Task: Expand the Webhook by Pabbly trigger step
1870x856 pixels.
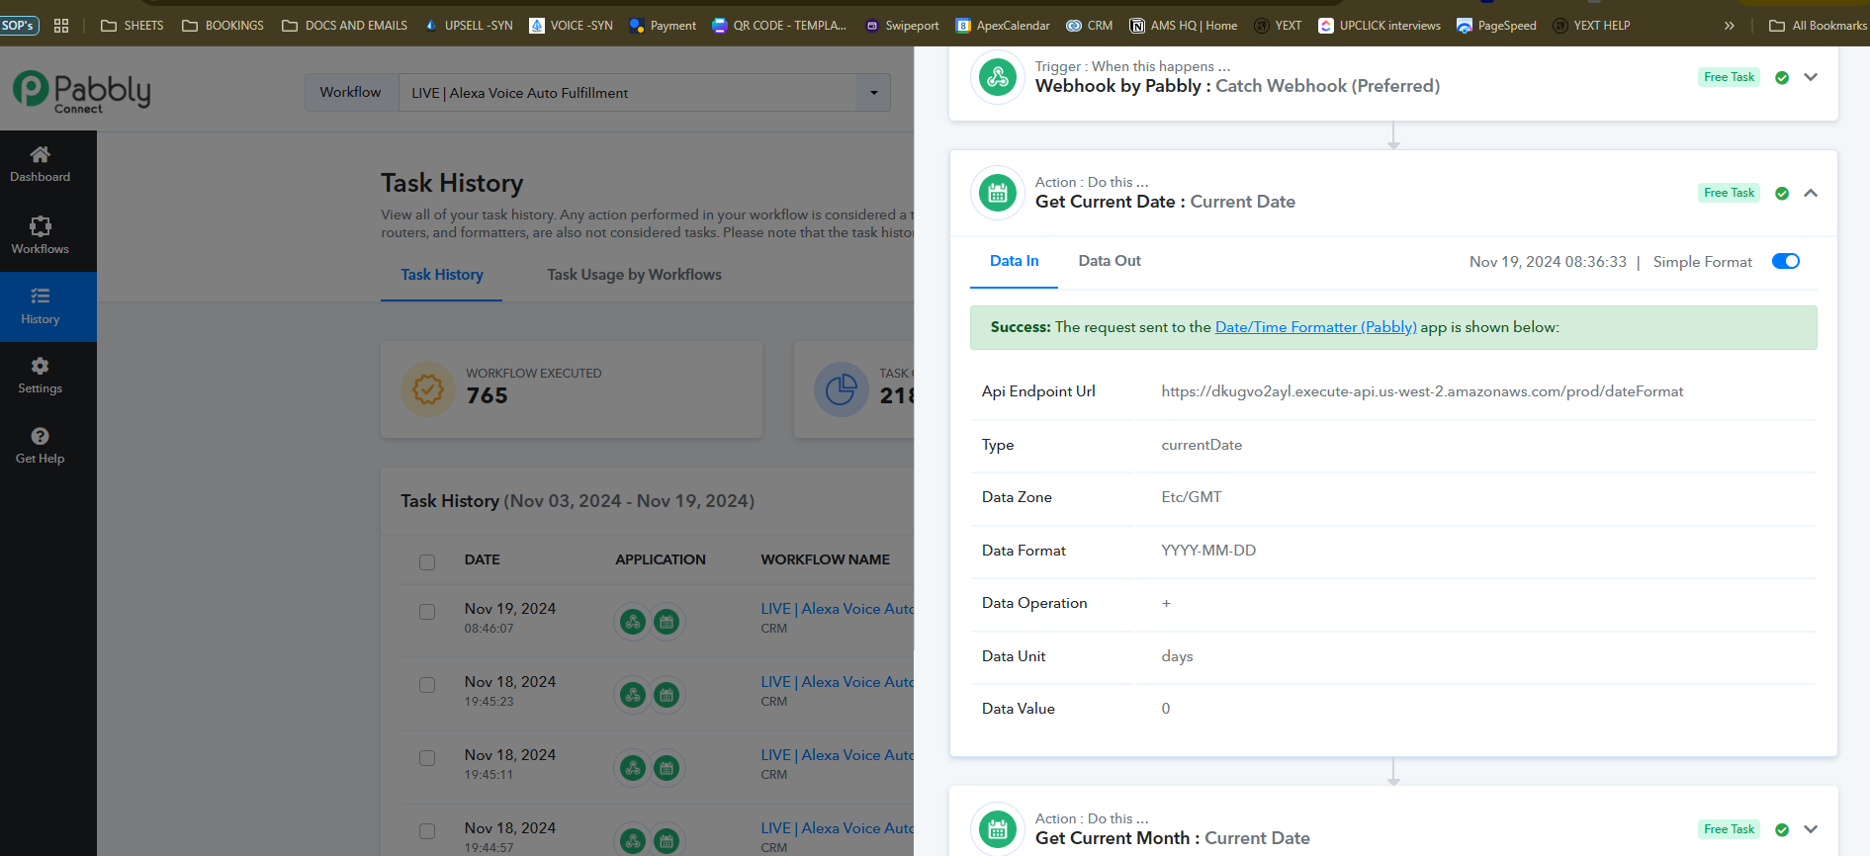Action: point(1811,77)
